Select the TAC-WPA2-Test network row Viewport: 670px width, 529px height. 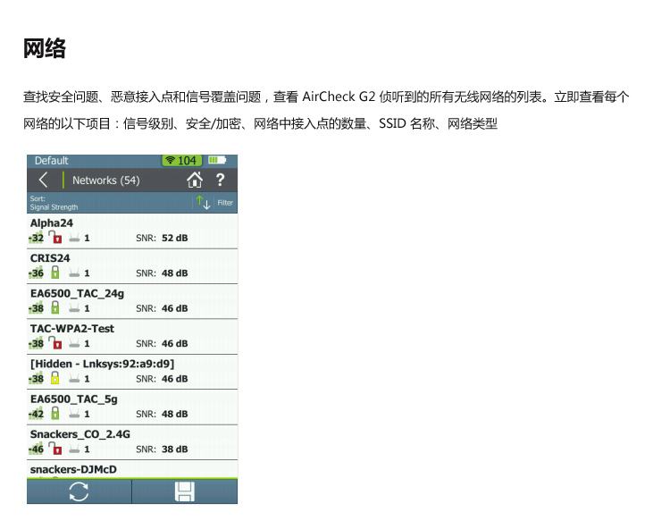(x=132, y=337)
